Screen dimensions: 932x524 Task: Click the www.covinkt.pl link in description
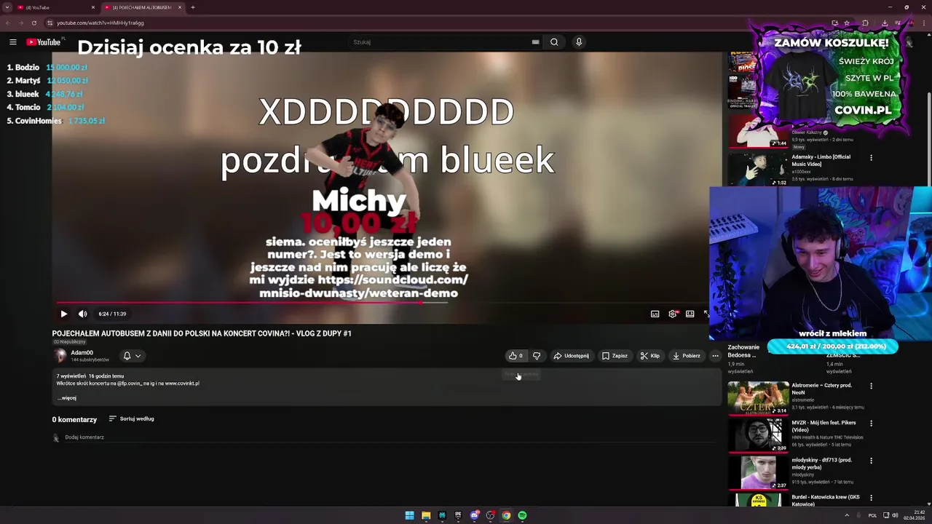click(x=181, y=384)
